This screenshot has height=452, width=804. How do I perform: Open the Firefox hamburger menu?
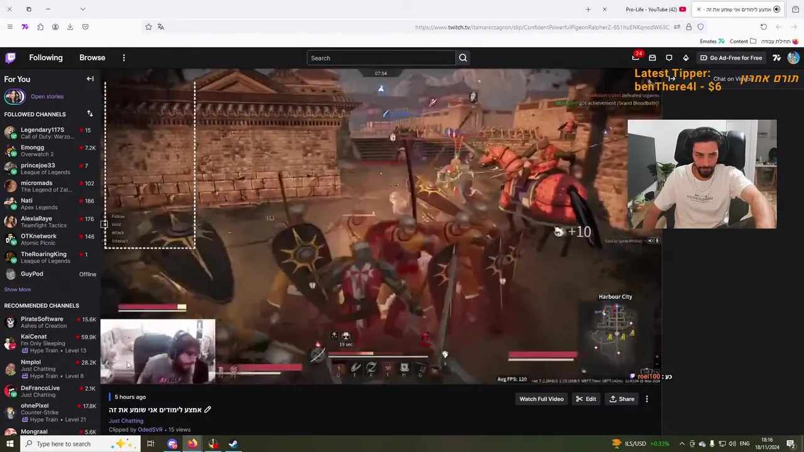point(9,27)
